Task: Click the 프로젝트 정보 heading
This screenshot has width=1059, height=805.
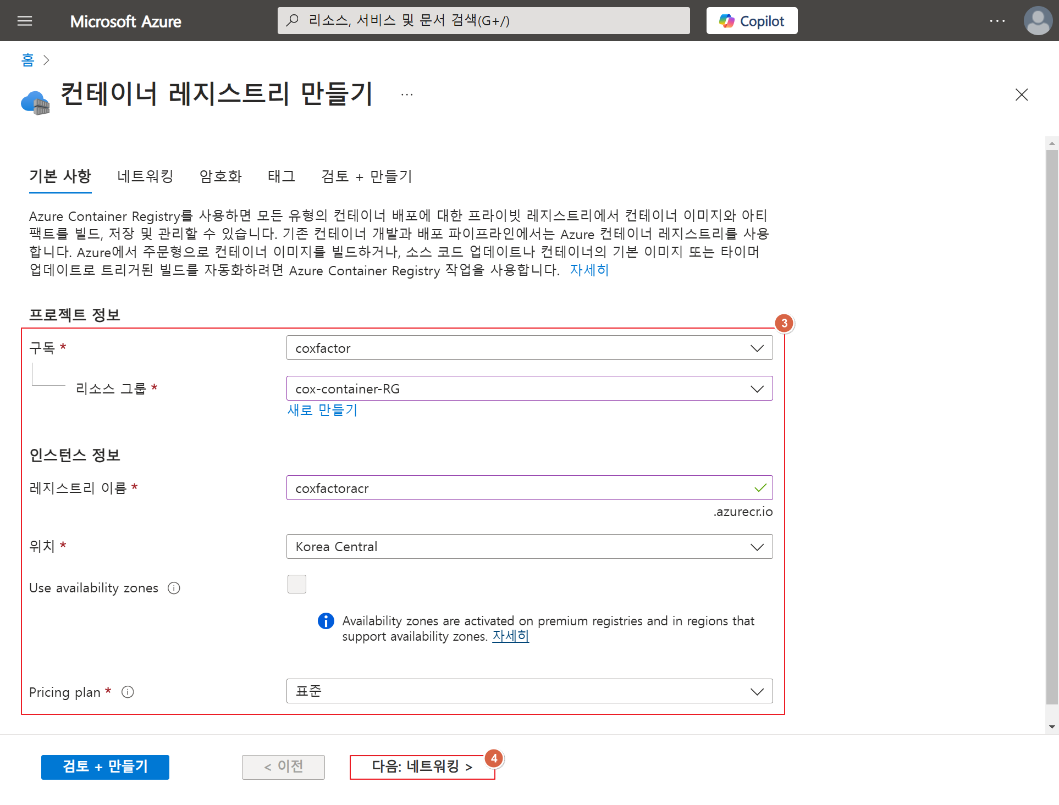Action: pyautogui.click(x=75, y=315)
